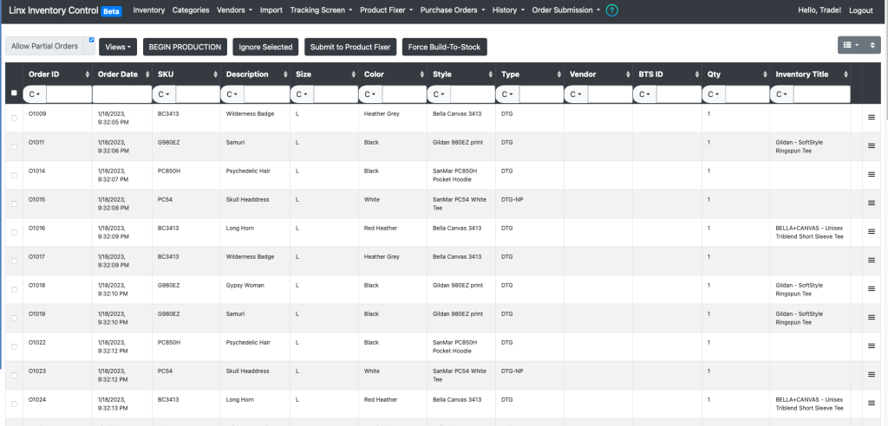Image resolution: width=888 pixels, height=426 pixels.
Task: Sort table by Inventory Title arrows
Action: click(846, 74)
